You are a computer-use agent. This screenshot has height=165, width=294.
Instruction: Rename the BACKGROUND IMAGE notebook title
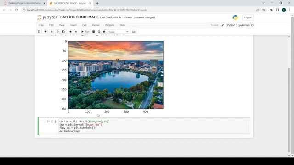79,17
